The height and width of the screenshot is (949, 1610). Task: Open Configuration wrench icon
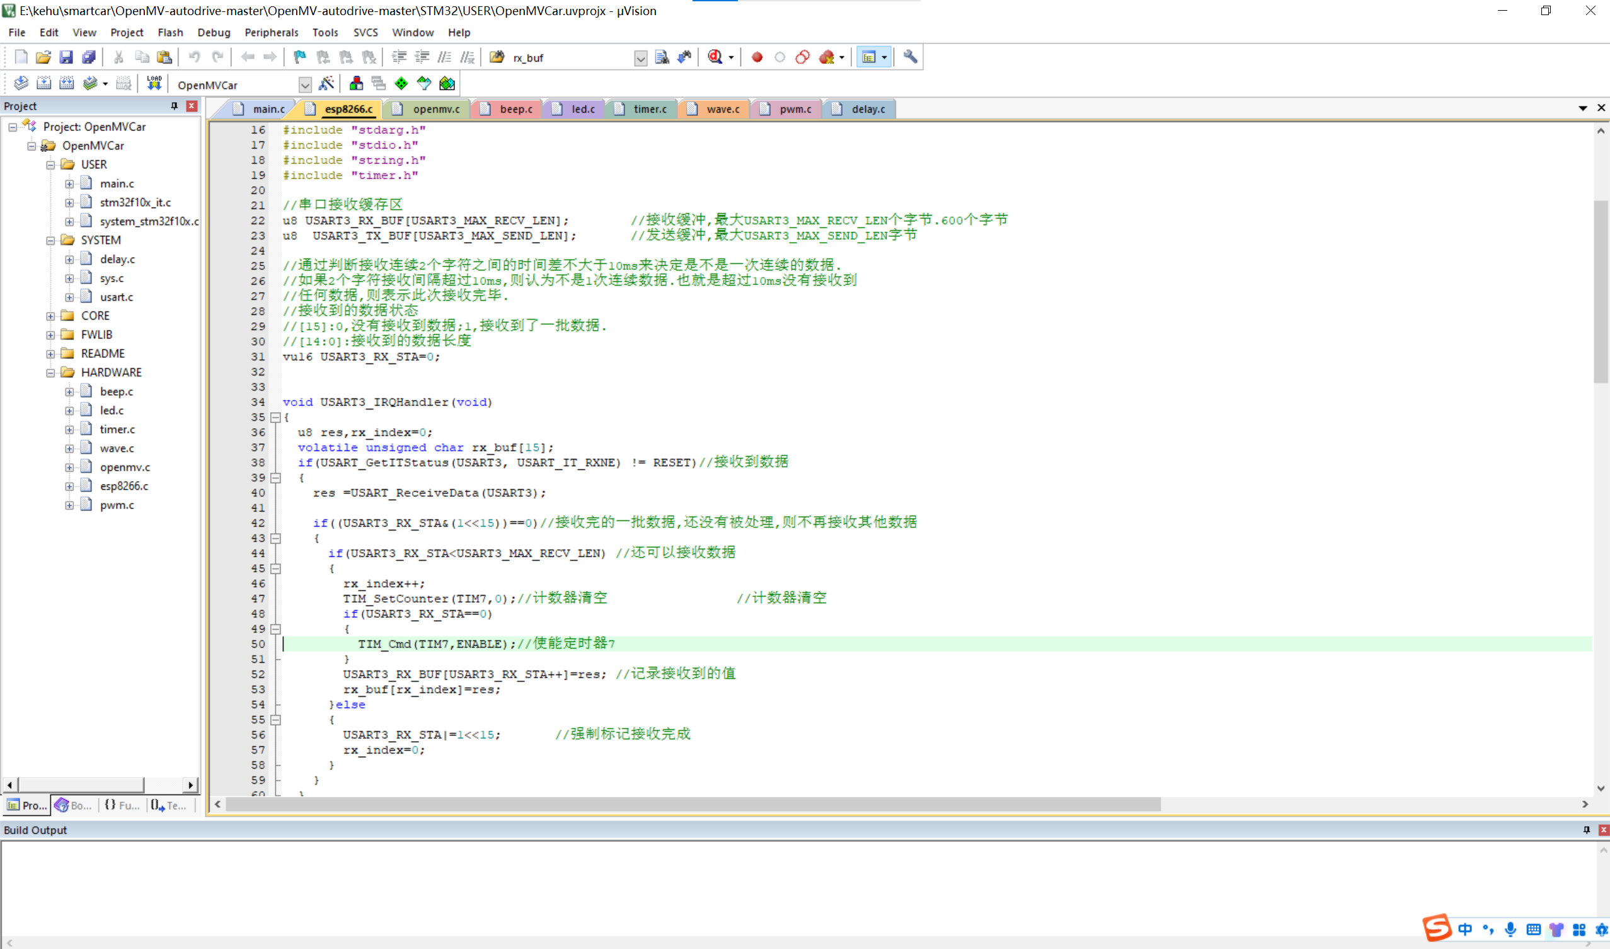(910, 57)
